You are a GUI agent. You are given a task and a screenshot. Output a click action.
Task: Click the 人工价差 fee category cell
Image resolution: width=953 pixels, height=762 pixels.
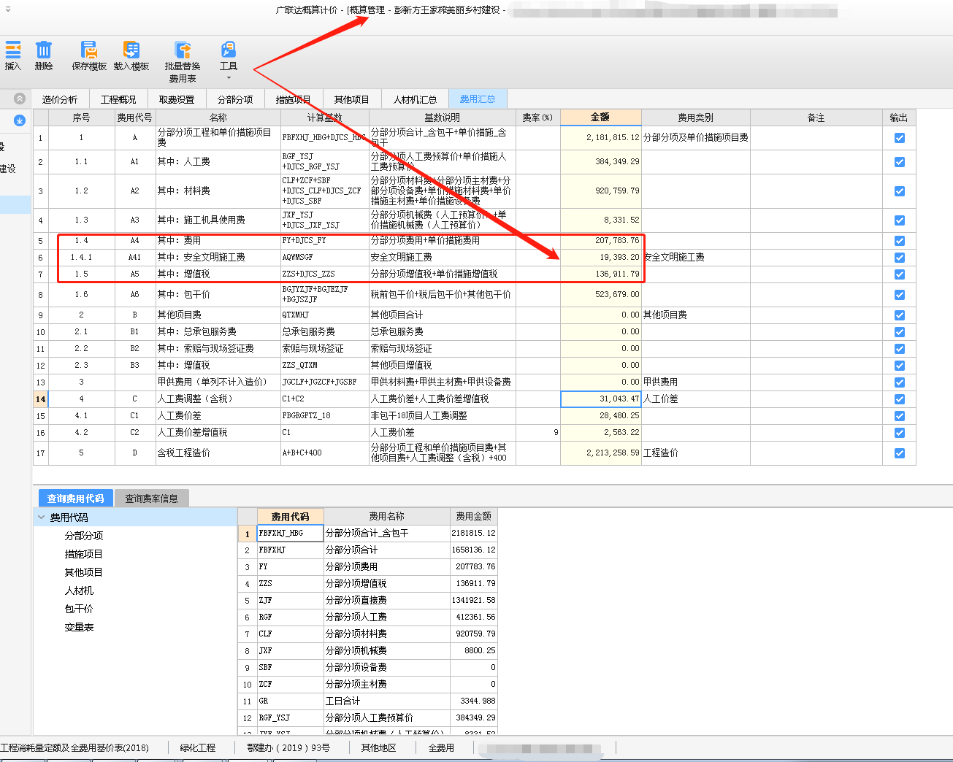(x=695, y=399)
